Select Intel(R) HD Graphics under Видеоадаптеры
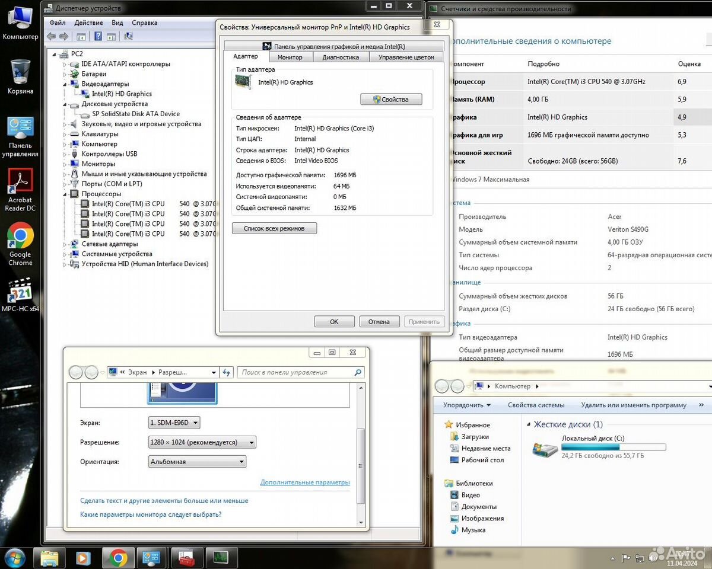Image resolution: width=712 pixels, height=569 pixels. pyautogui.click(x=122, y=94)
